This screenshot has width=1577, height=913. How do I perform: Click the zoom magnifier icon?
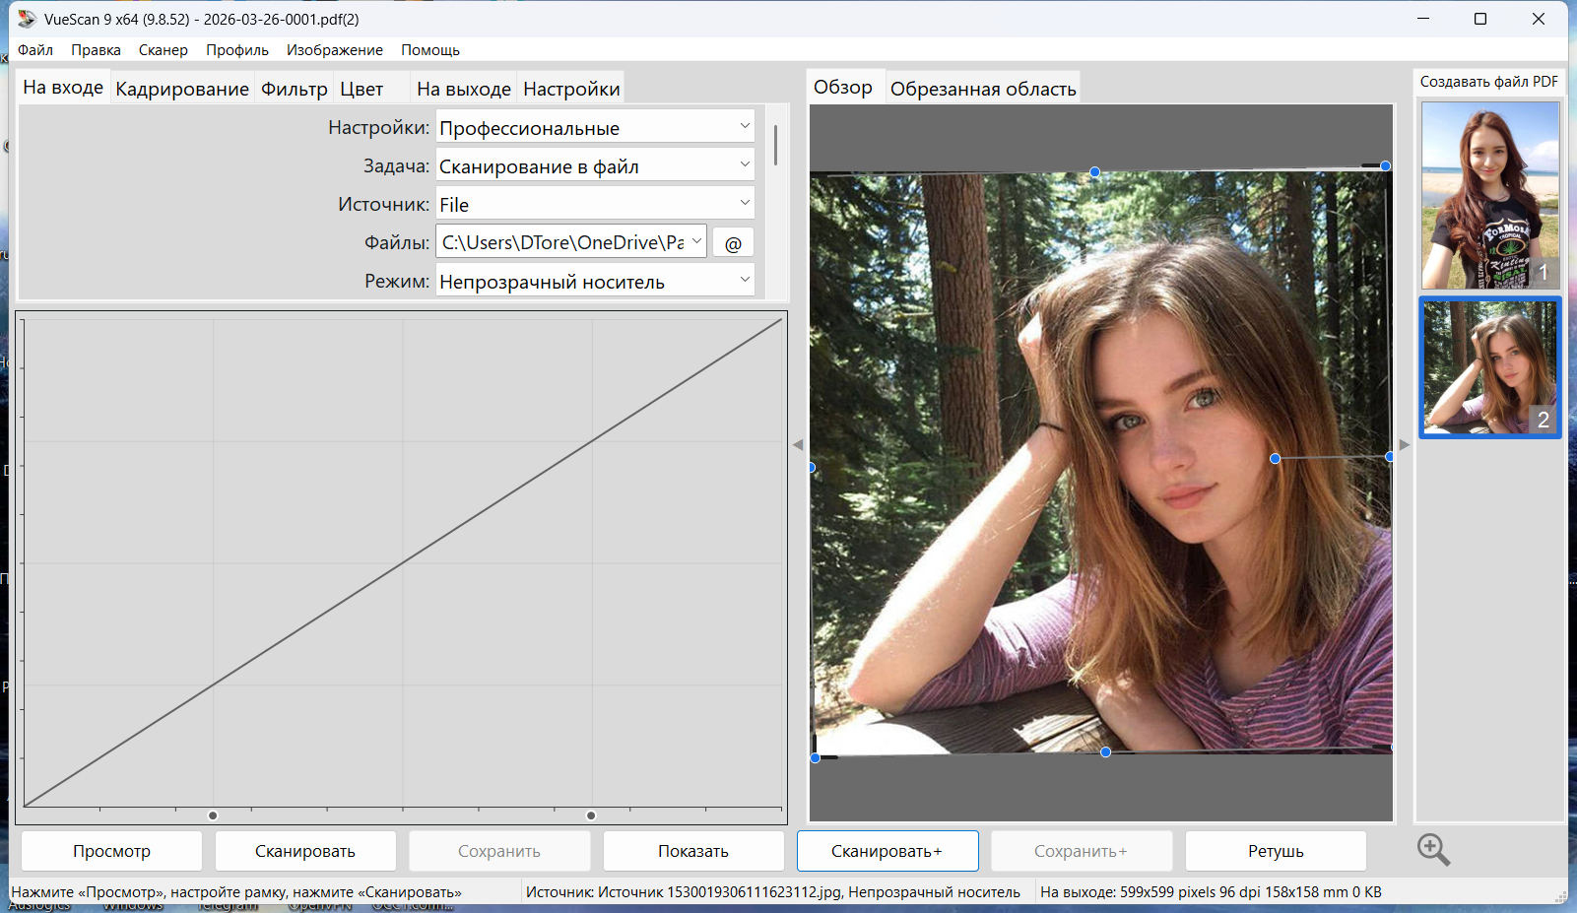[x=1433, y=849]
